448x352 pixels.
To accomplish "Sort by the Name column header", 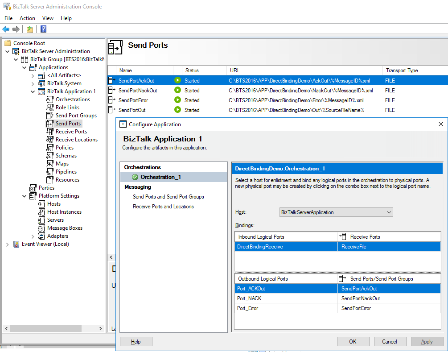I will (x=144, y=70).
